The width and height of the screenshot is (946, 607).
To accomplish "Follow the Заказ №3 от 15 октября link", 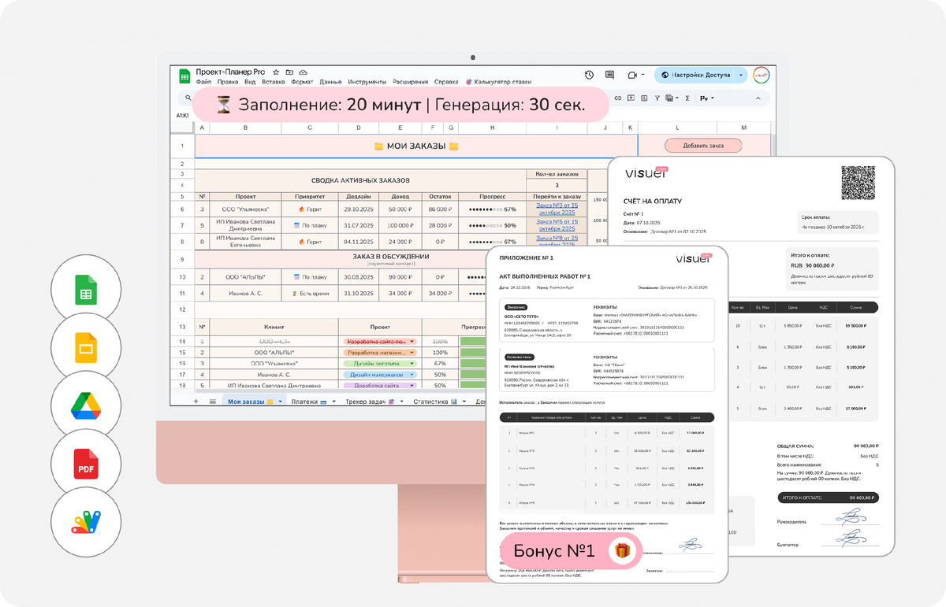I will 557,209.
